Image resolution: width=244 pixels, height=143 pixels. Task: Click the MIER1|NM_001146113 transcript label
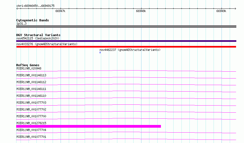[x=31, y=75]
